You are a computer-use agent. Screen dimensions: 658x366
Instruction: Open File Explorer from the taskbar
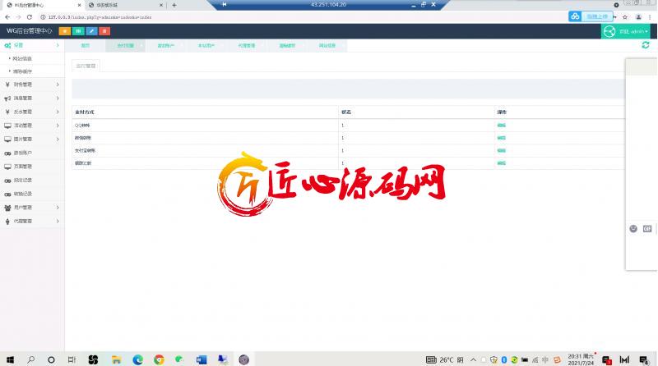point(116,359)
